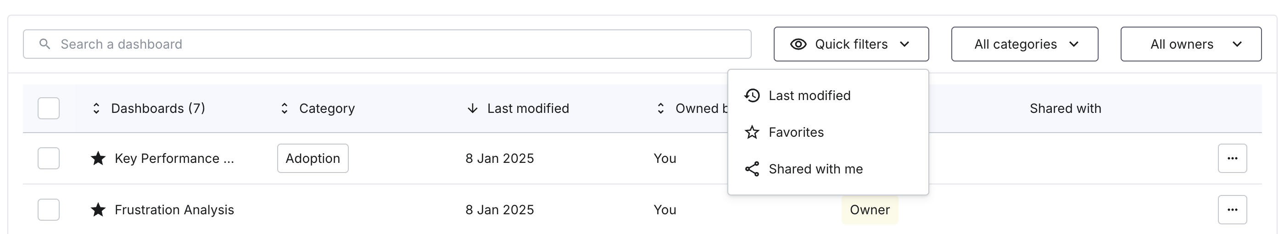Sort by Dashboards column arrows
This screenshot has height=234, width=1284.
click(x=96, y=109)
